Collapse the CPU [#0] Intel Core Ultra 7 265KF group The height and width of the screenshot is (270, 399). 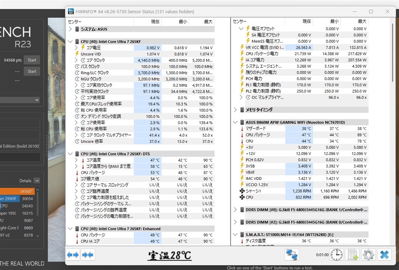pos(70,41)
